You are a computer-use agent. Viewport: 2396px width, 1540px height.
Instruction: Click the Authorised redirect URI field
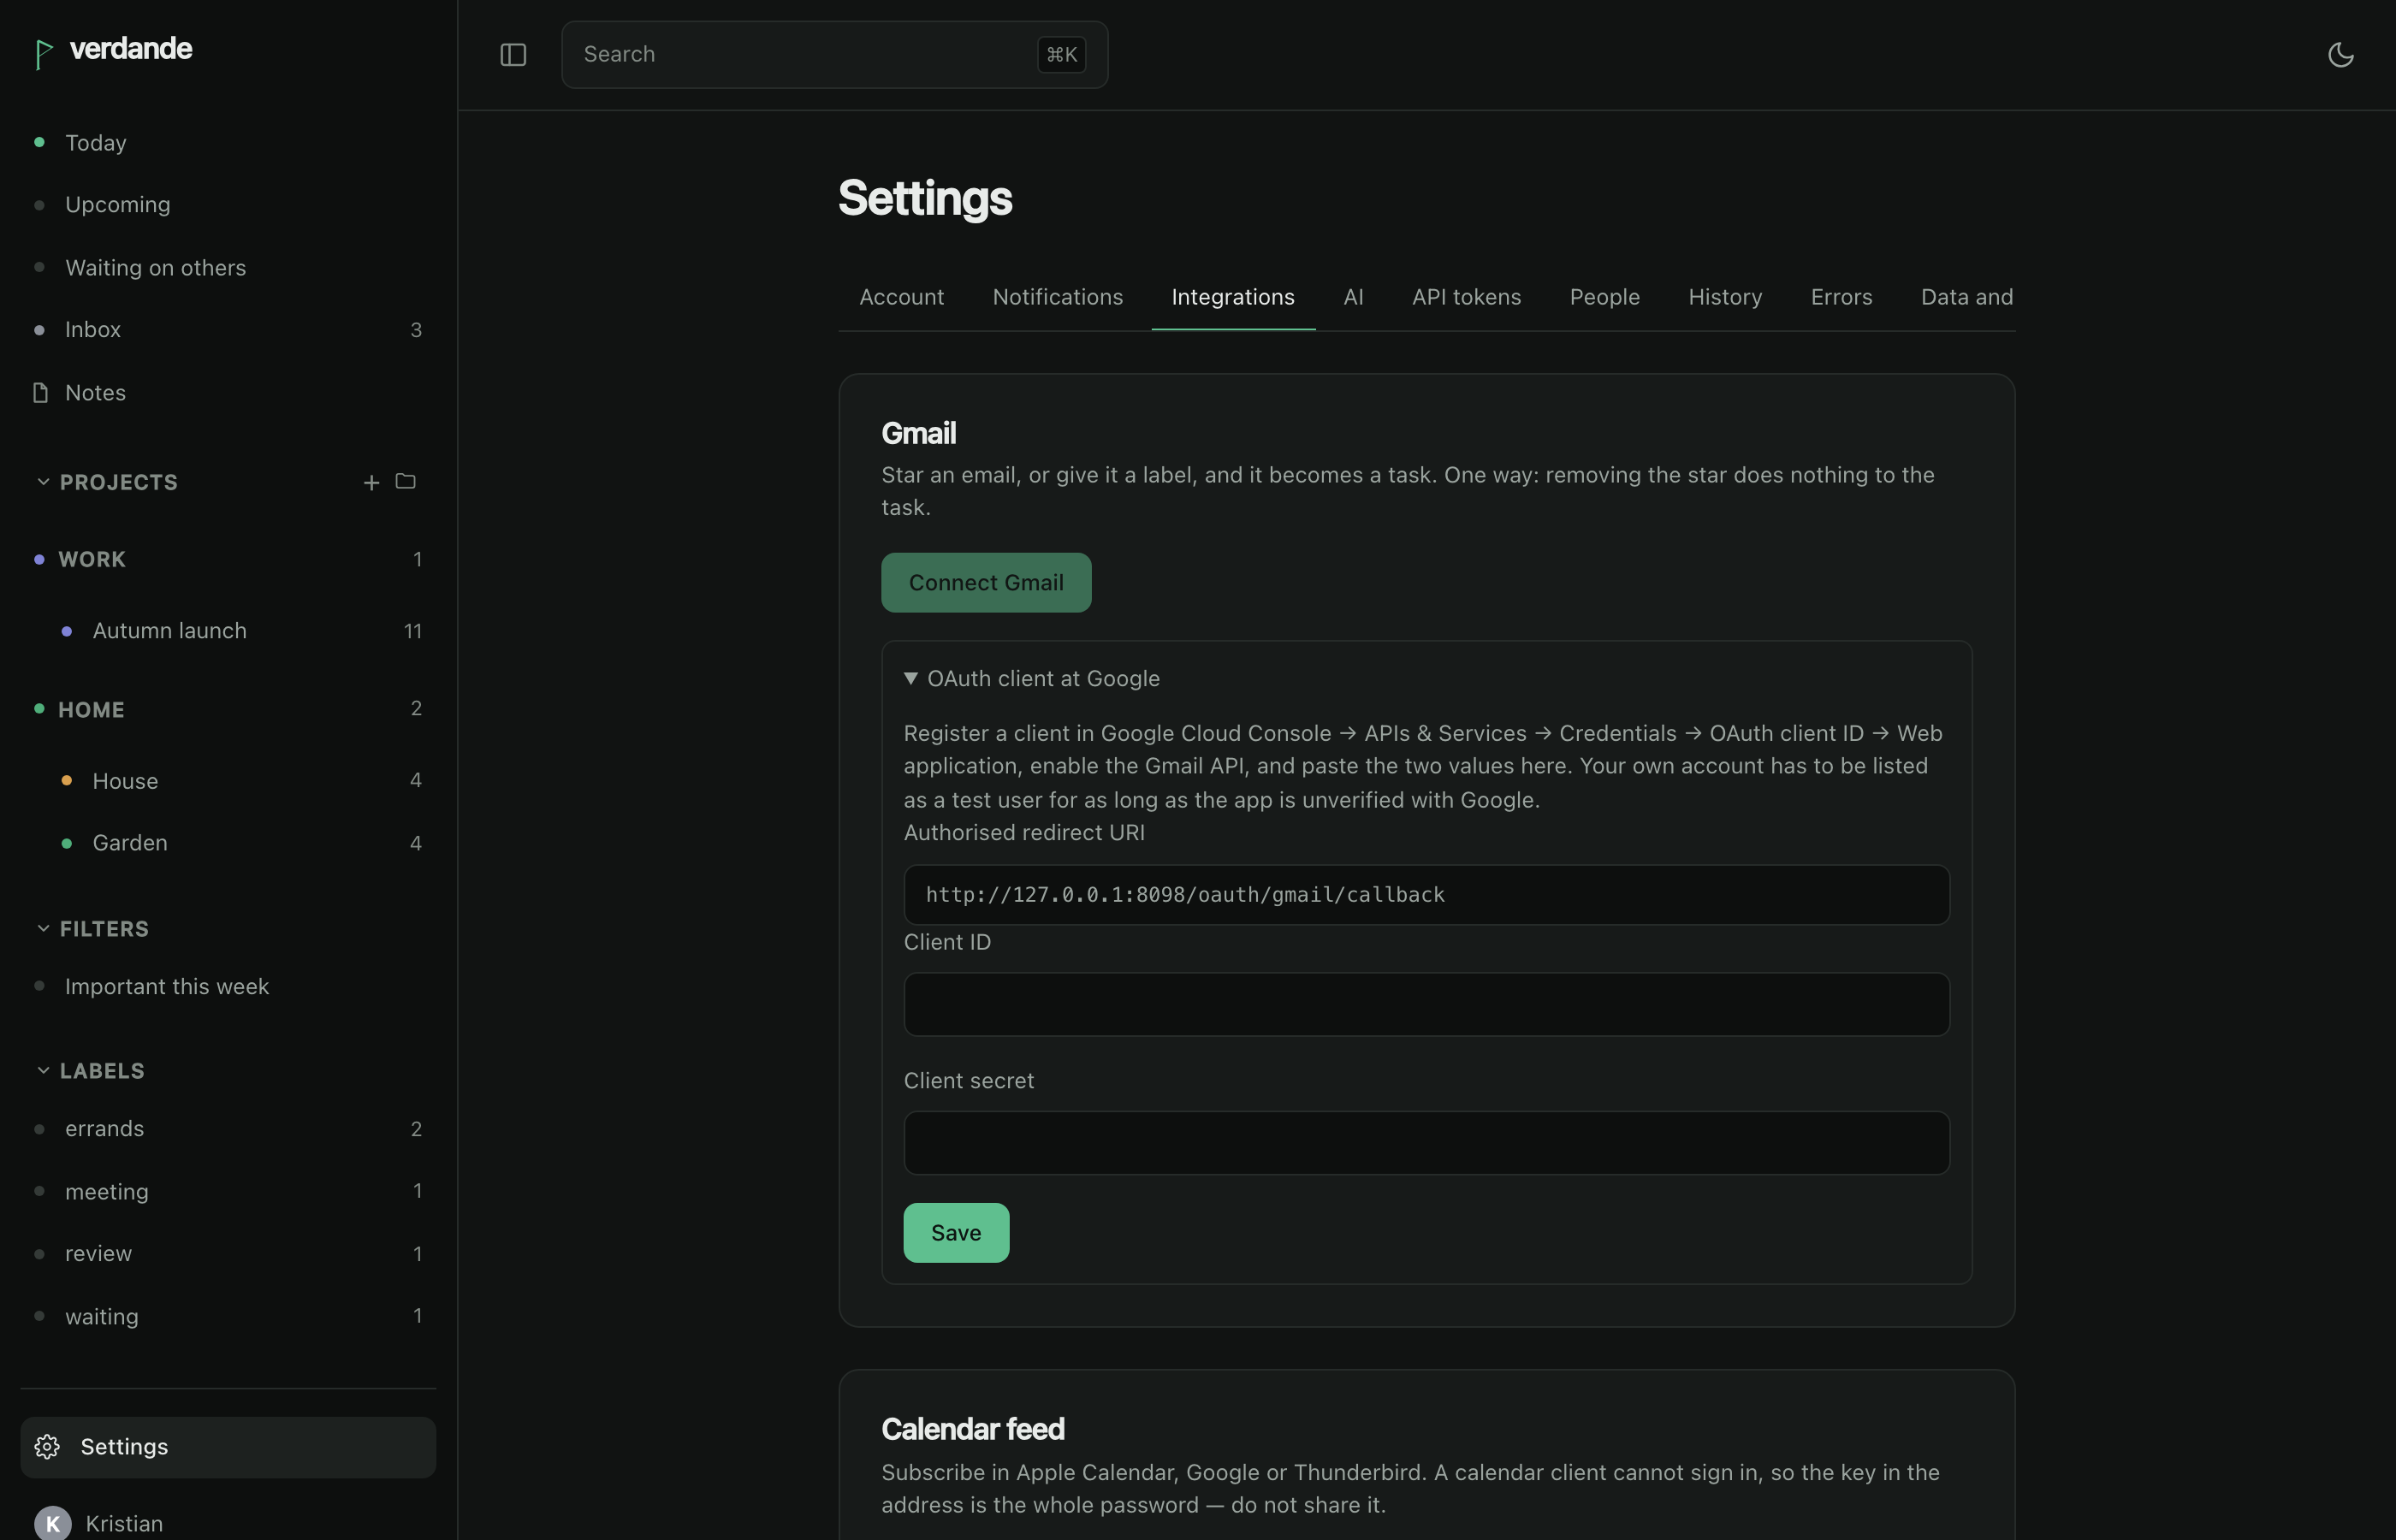coord(1426,894)
